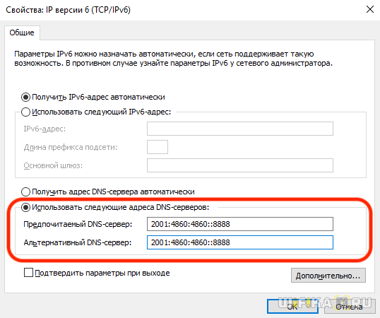This screenshot has height=318, width=380.
Task: Click the IPv6-адрес input field
Action: click(240, 129)
